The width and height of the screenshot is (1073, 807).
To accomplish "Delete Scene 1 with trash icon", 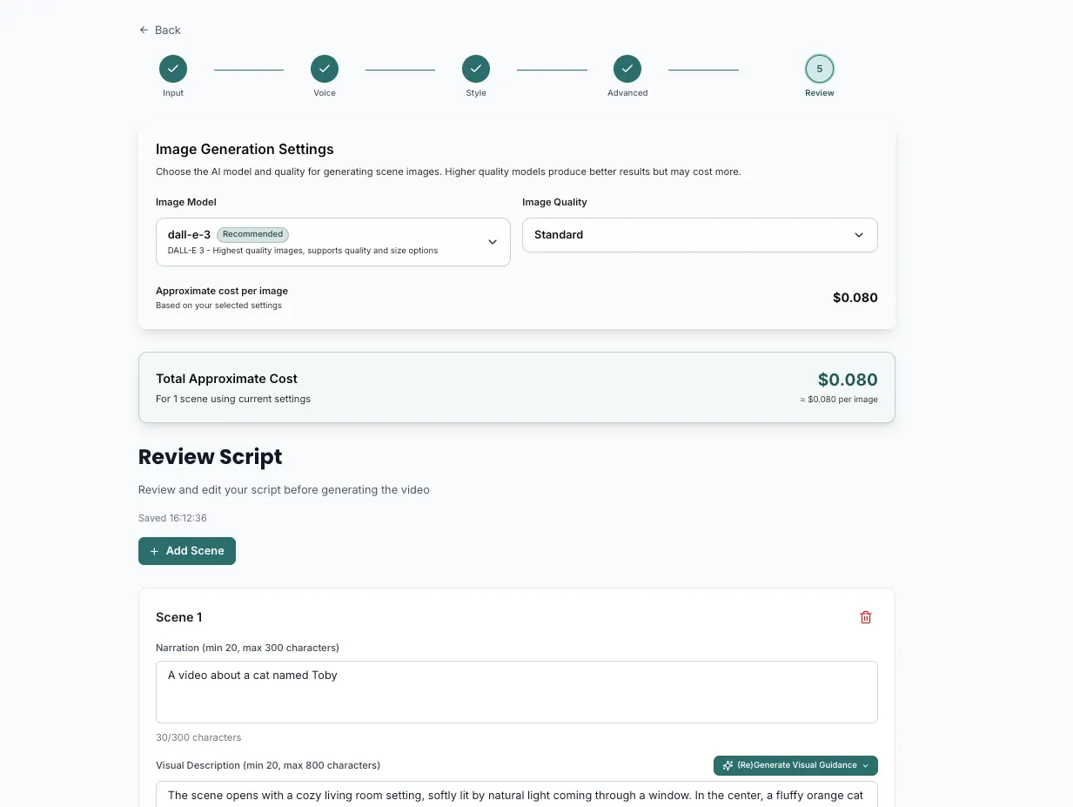I will click(866, 617).
